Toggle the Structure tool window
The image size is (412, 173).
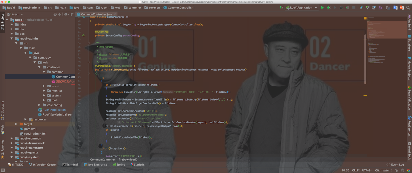[x=2, y=109]
